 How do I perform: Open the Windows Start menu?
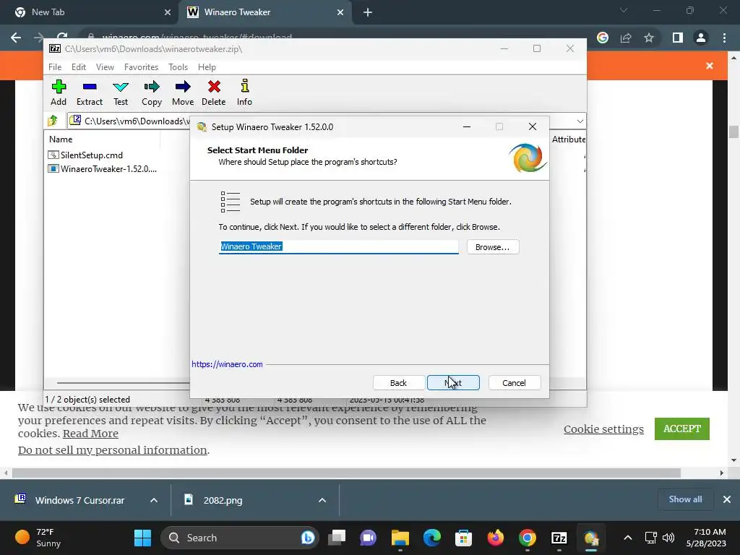click(x=142, y=538)
